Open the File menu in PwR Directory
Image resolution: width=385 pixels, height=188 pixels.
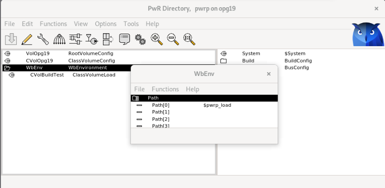coord(10,24)
